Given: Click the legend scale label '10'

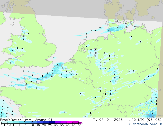Looking at the screenshot, I should coord(32,125).
